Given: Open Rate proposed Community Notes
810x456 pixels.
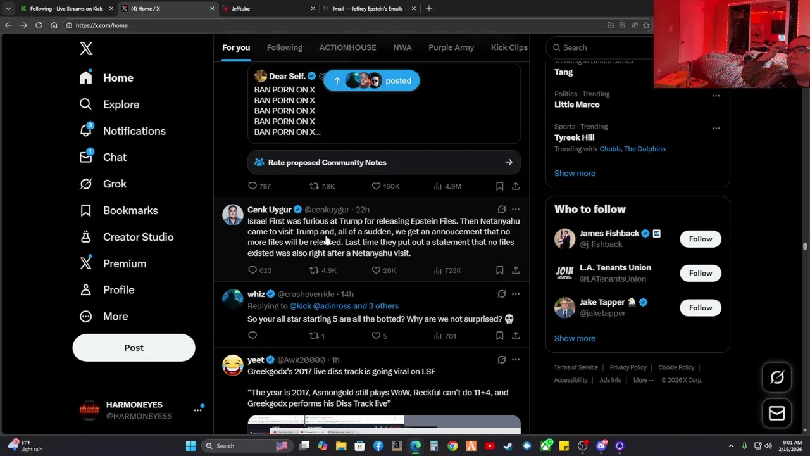Looking at the screenshot, I should click(x=384, y=162).
